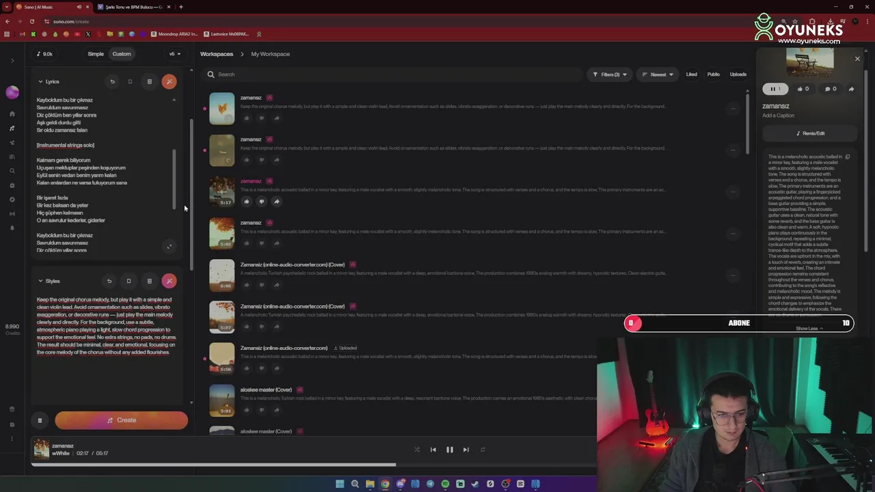Open the Create music-note sidebar icon
The height and width of the screenshot is (492, 875).
[12, 128]
